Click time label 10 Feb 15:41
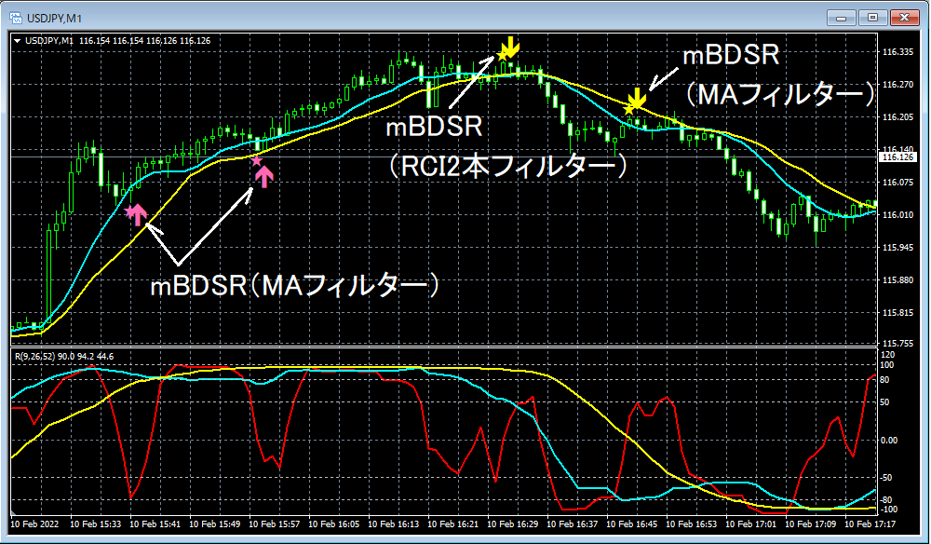931x544 pixels. pyautogui.click(x=155, y=524)
